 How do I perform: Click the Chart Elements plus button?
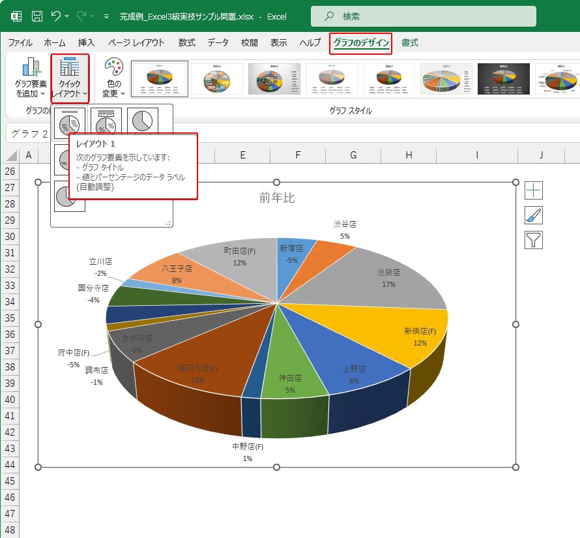click(534, 190)
